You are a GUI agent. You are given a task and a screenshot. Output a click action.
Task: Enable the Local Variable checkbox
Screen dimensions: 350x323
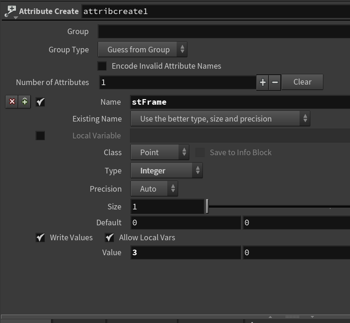[x=40, y=136]
